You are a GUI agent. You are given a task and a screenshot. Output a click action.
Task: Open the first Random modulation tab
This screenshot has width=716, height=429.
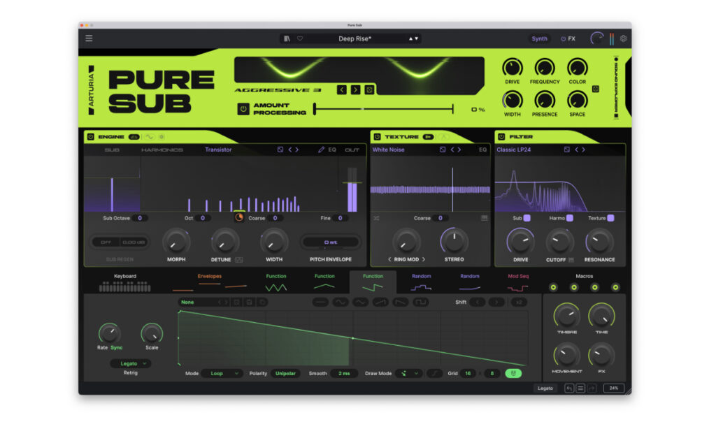[x=421, y=282]
